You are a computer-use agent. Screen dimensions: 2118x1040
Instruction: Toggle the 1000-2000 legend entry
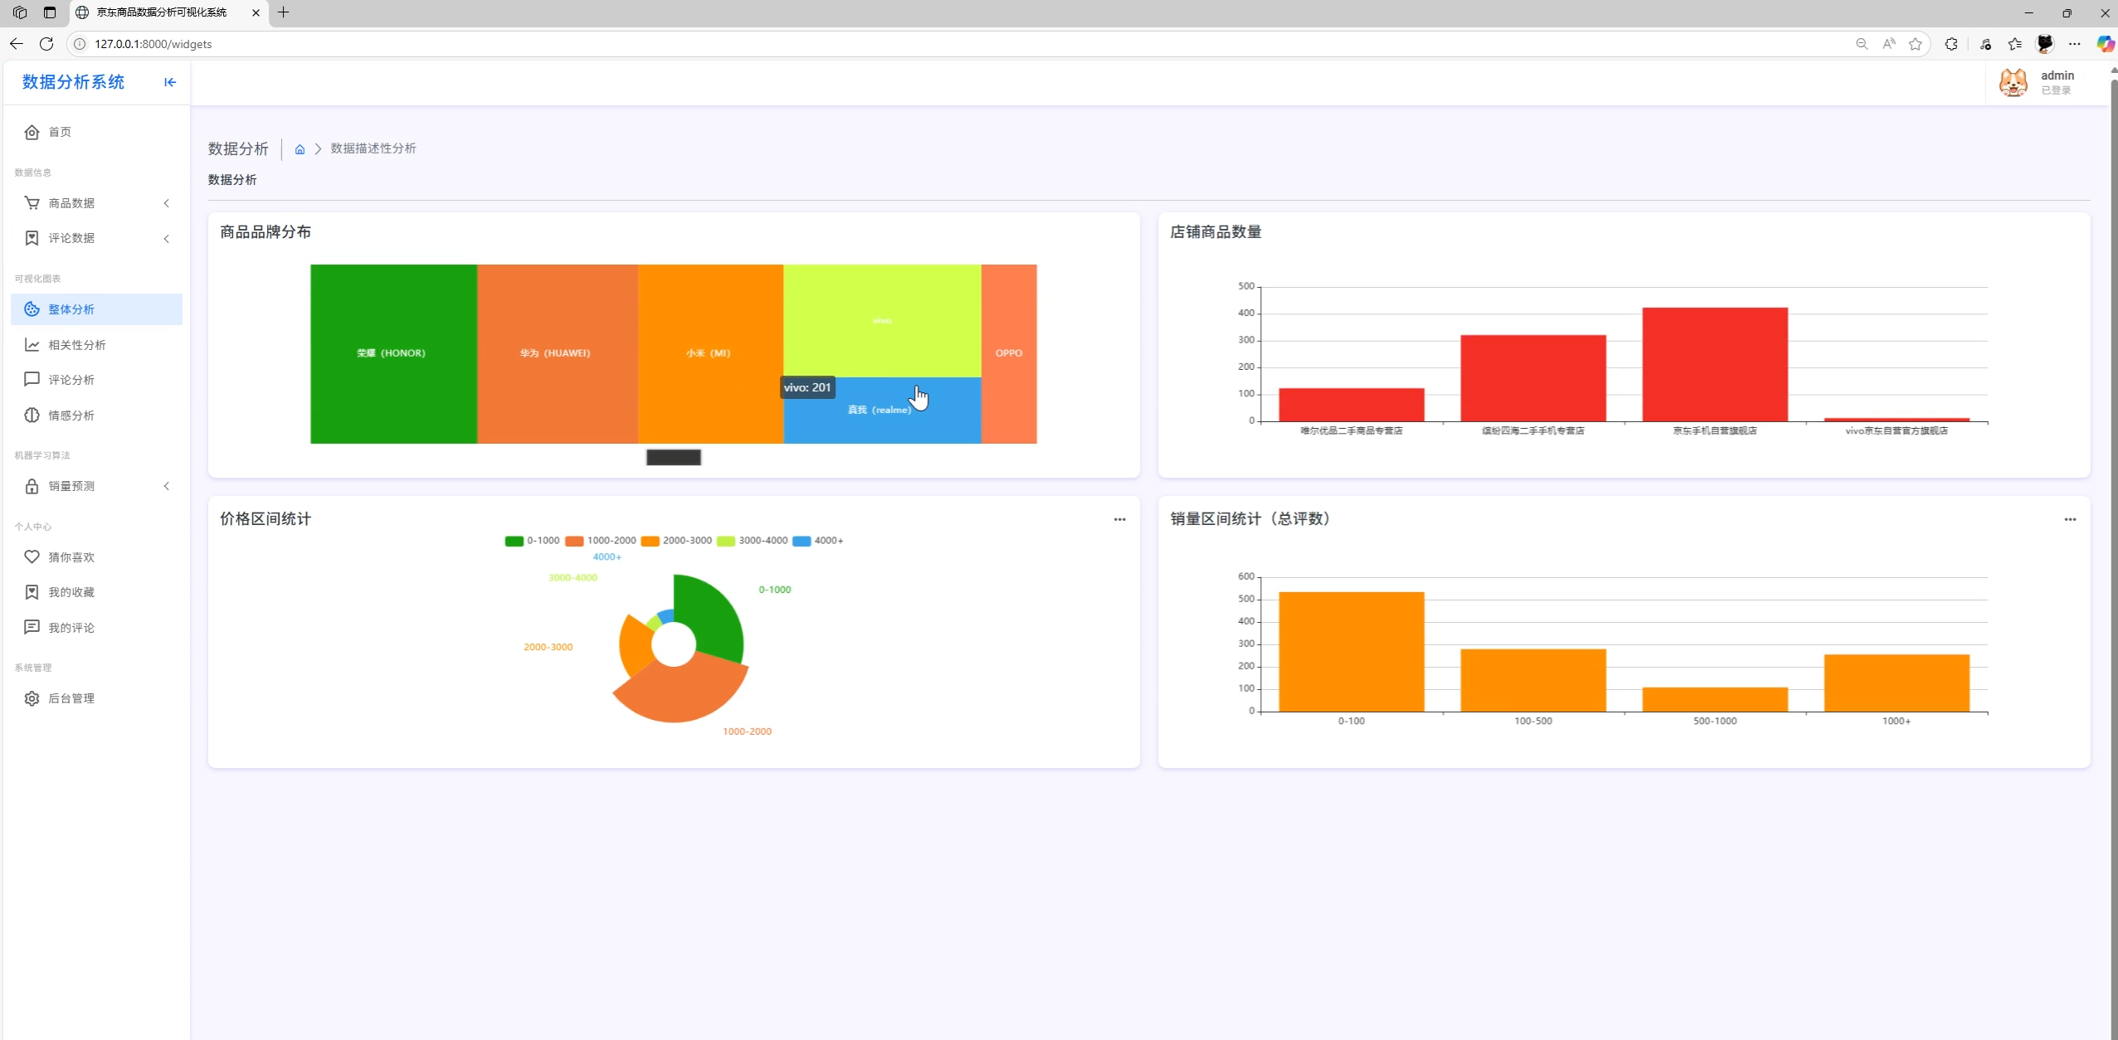[601, 541]
